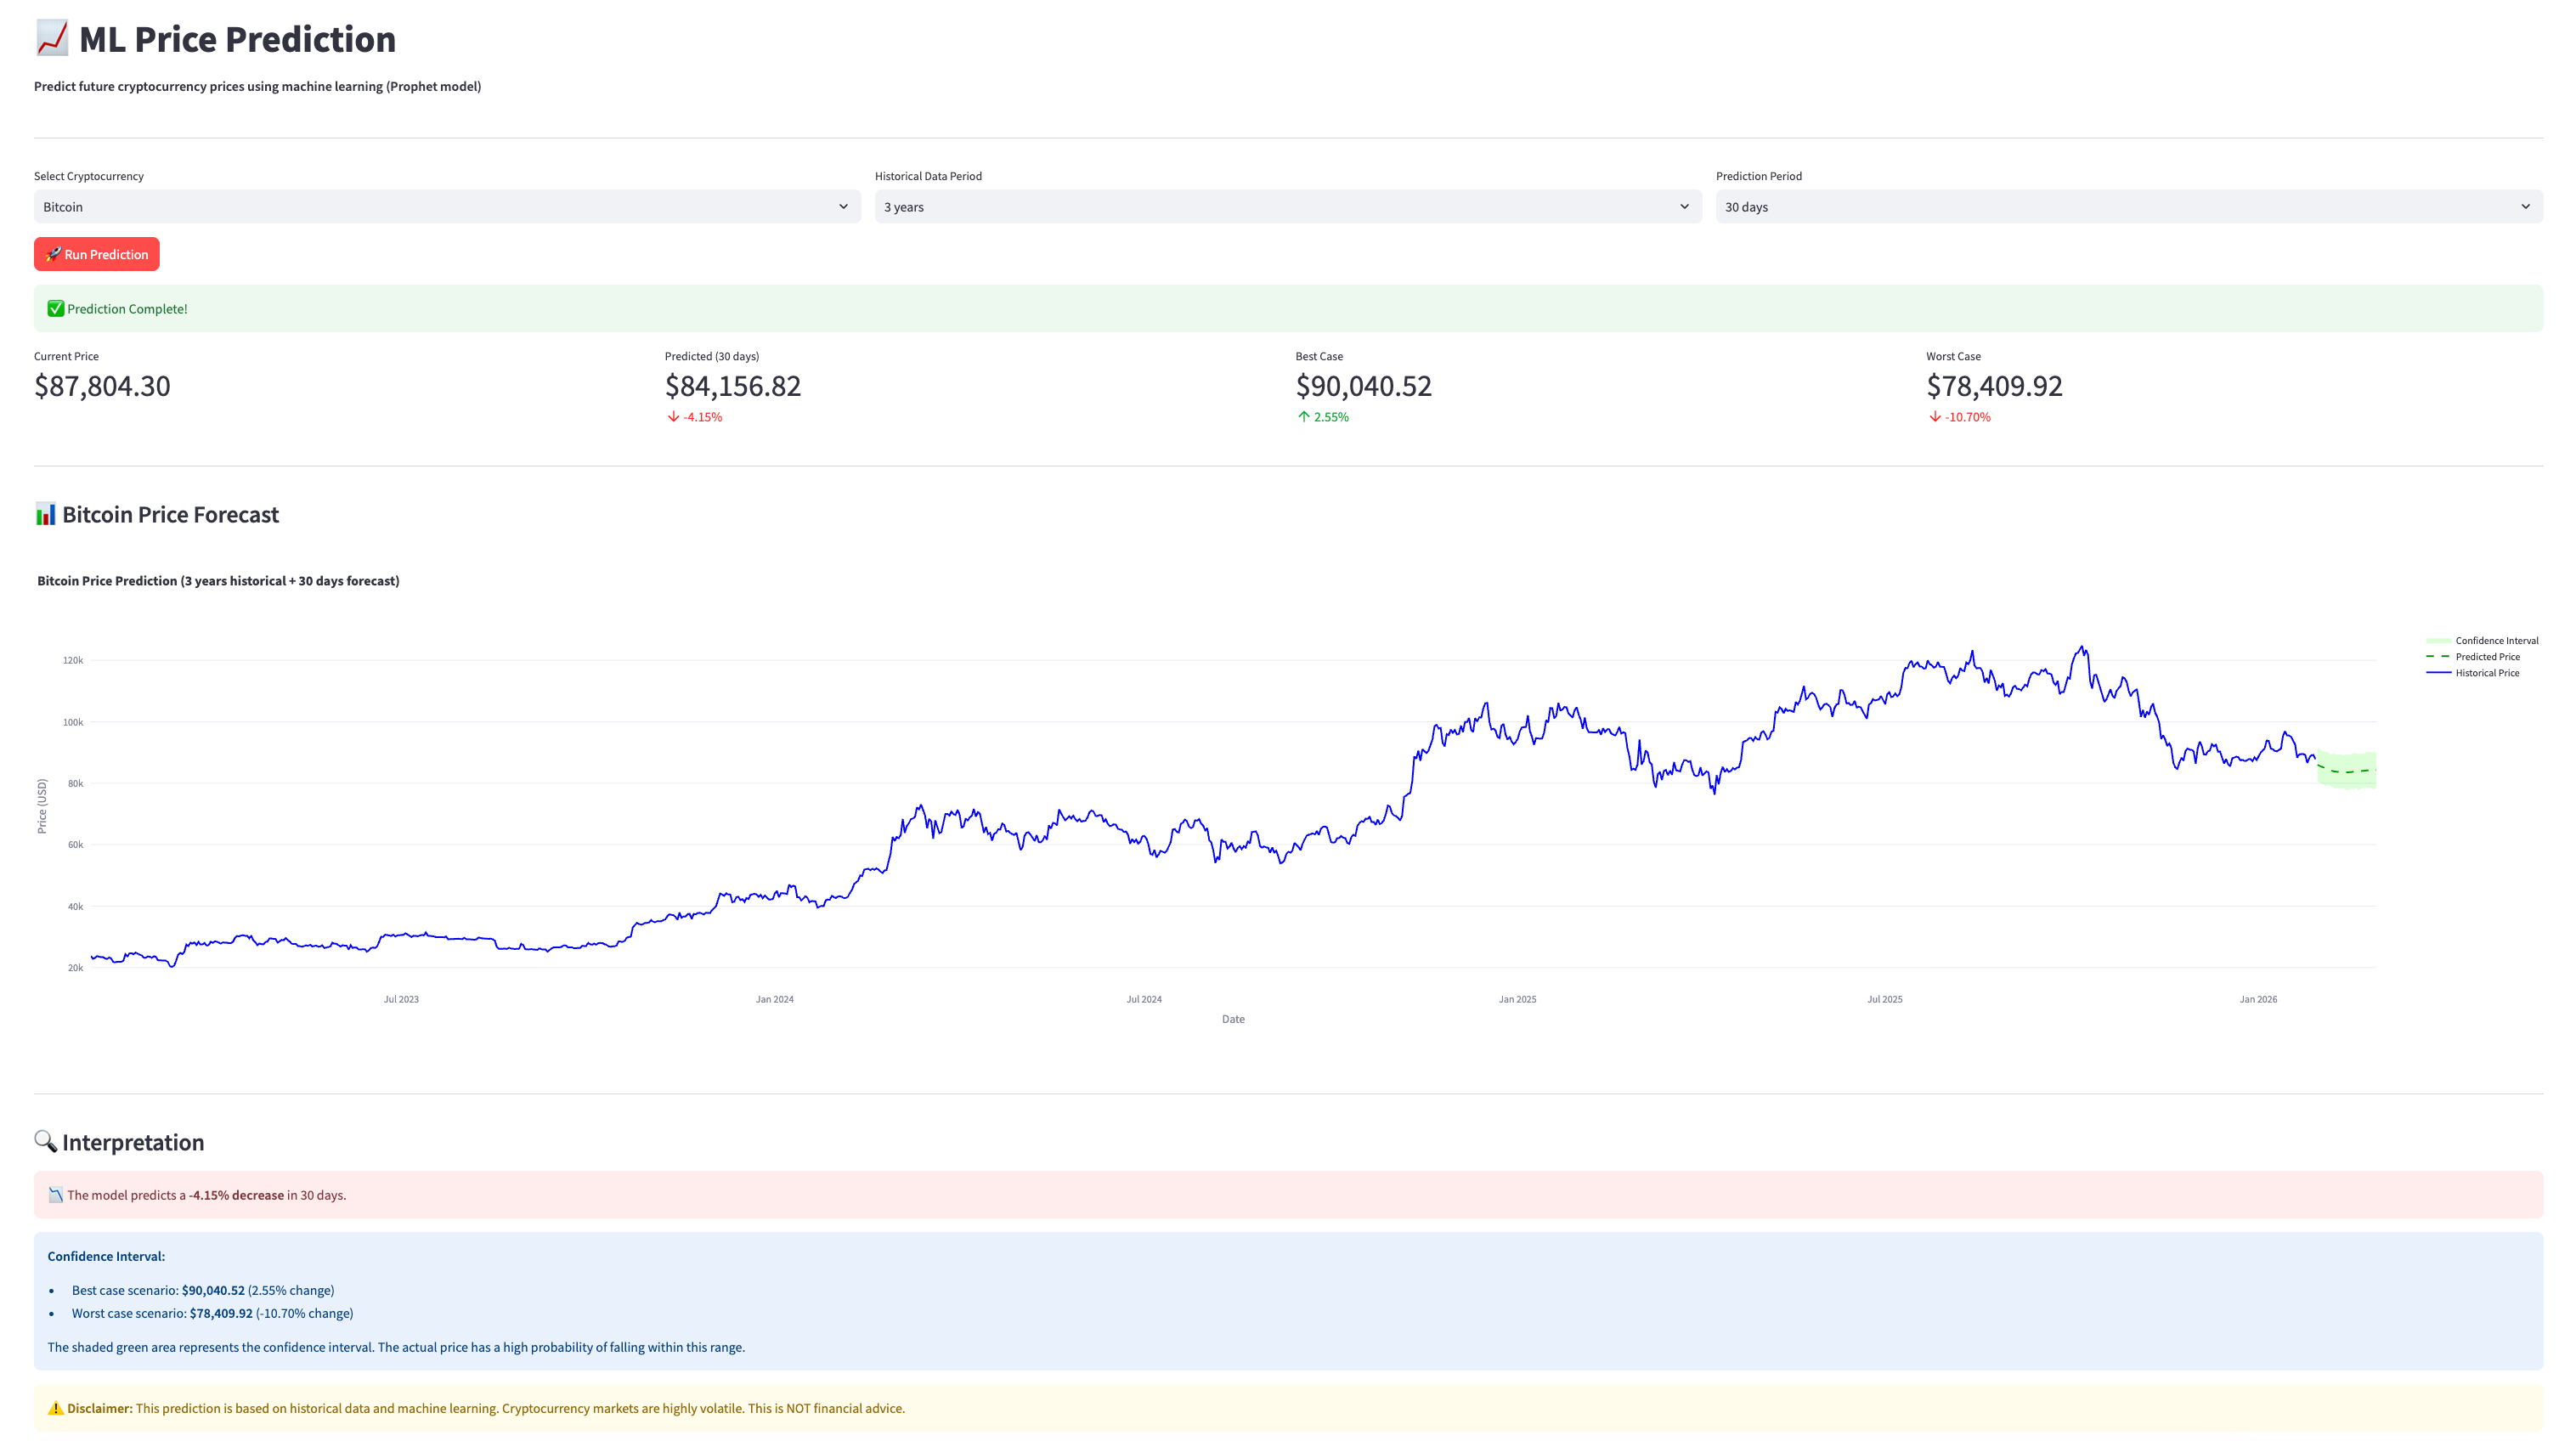Open the Select Cryptocurrency dropdown showing Bitcoin
Image resolution: width=2576 pixels, height=1441 pixels.
pos(446,207)
